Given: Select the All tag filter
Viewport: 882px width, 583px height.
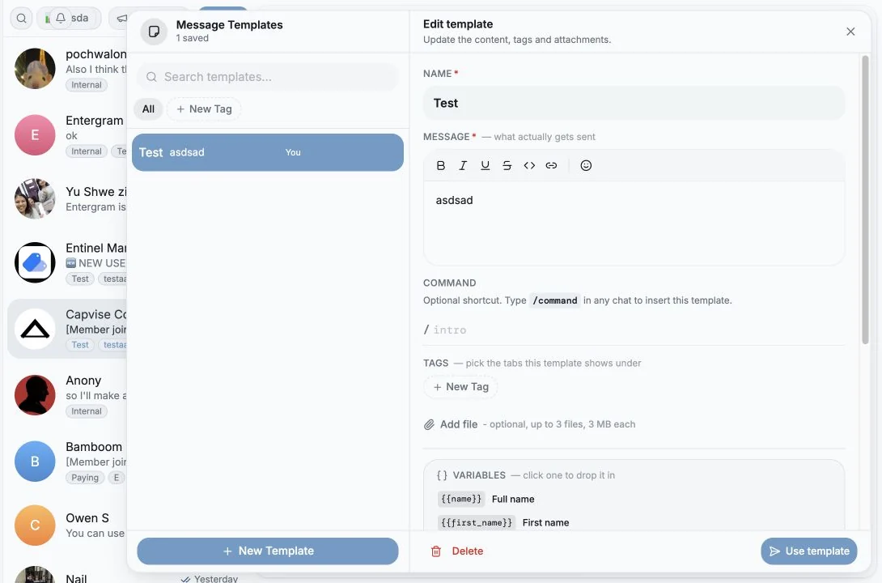Looking at the screenshot, I should pyautogui.click(x=148, y=109).
